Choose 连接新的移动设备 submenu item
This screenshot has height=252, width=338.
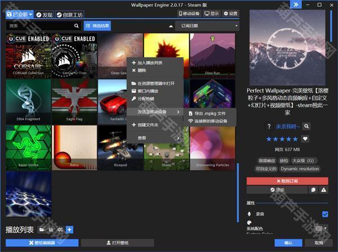(210, 121)
